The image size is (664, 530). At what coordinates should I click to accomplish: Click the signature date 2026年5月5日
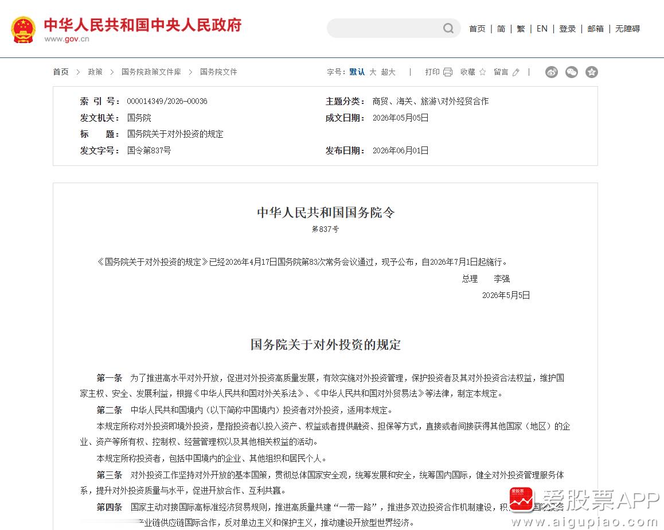506,295
